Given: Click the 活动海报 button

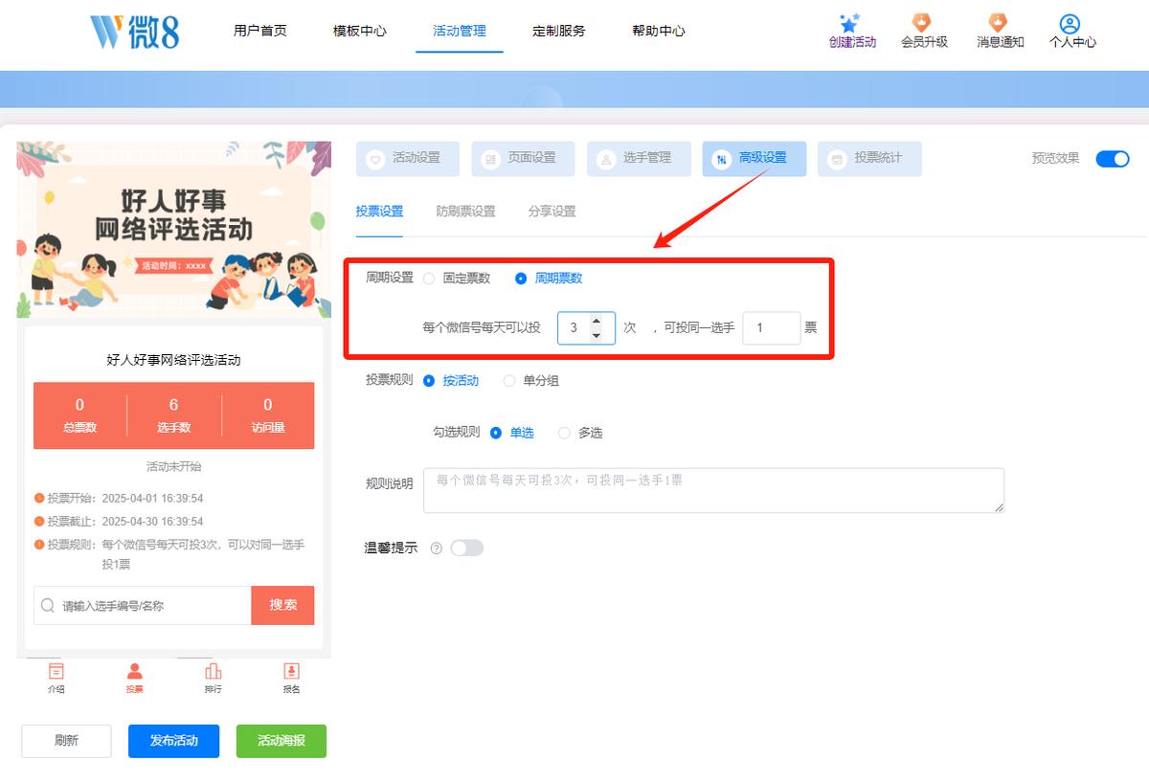Looking at the screenshot, I should [x=282, y=741].
